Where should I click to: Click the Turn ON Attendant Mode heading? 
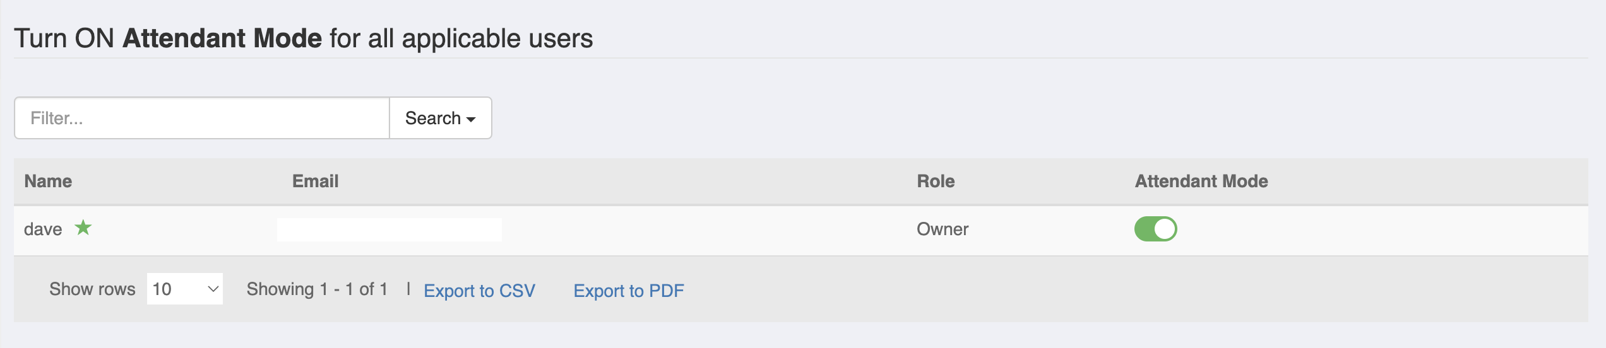tap(304, 38)
